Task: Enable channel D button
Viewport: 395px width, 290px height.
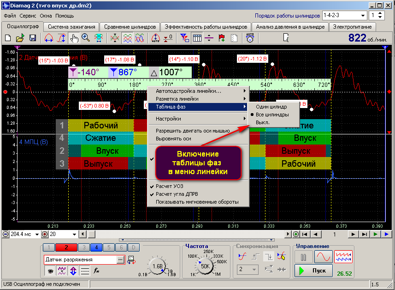Action: point(134,248)
